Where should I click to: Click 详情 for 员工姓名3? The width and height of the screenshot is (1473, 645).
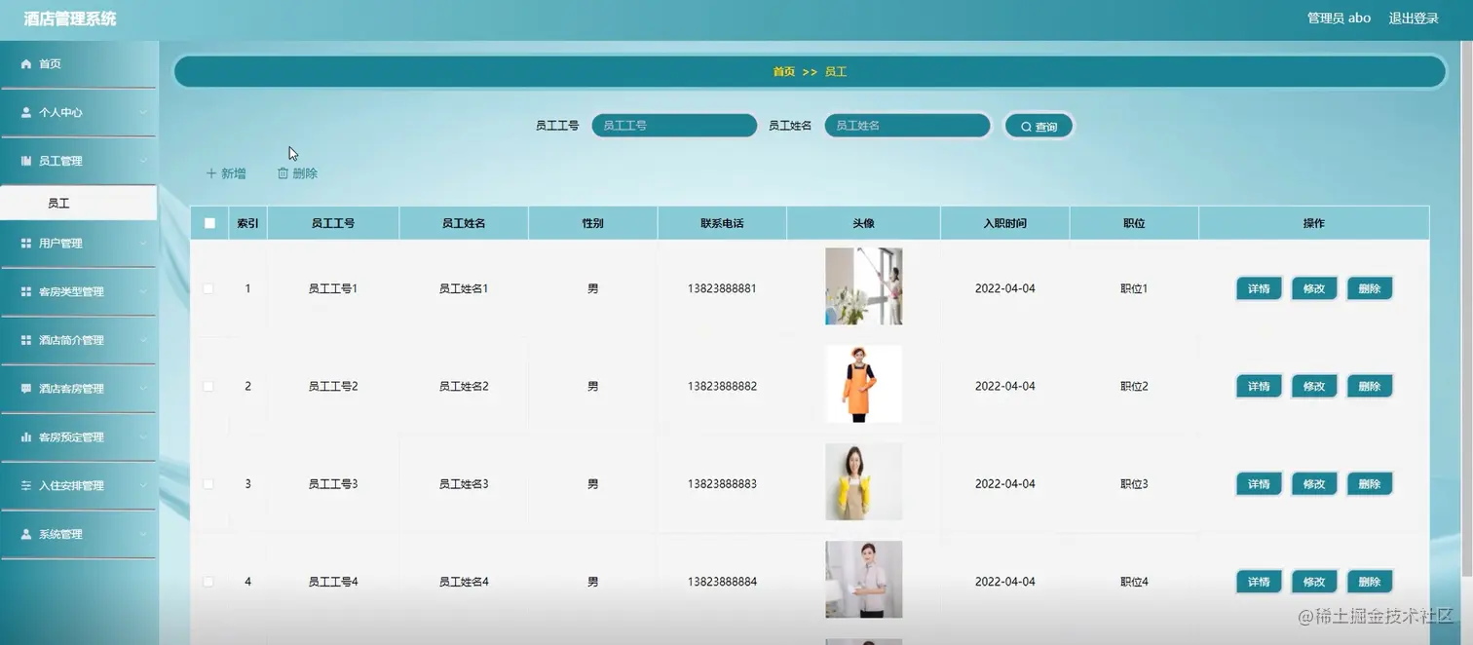(1259, 484)
